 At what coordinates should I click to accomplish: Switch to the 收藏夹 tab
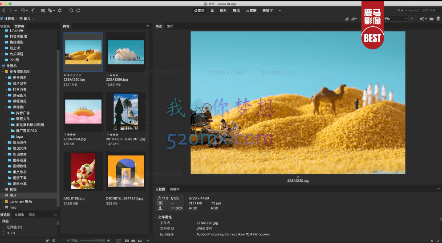point(5,26)
